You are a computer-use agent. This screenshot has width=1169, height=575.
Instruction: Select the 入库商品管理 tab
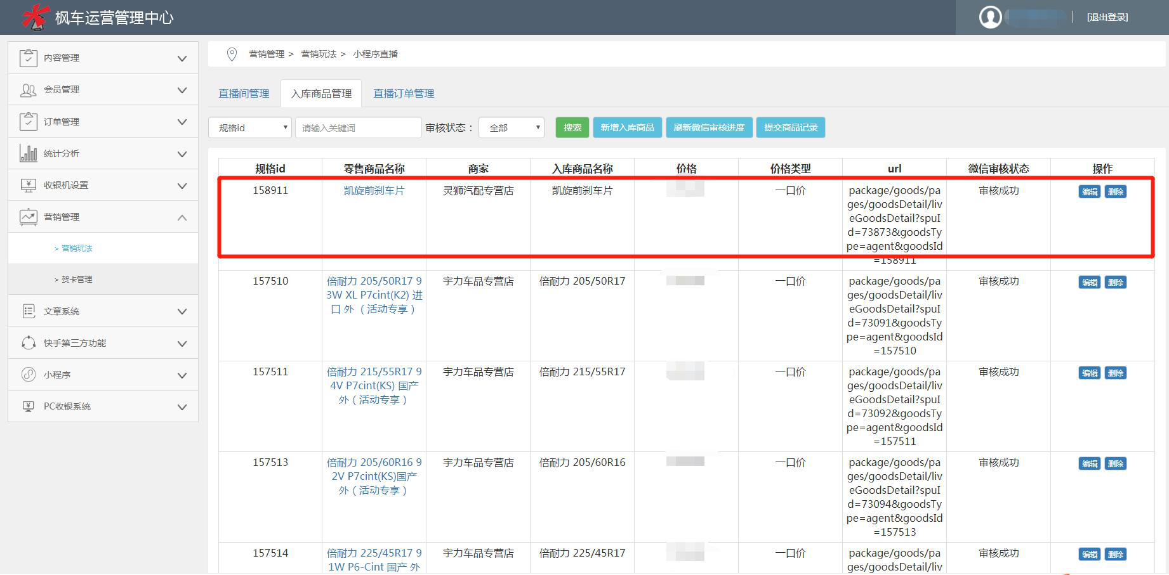coord(321,94)
